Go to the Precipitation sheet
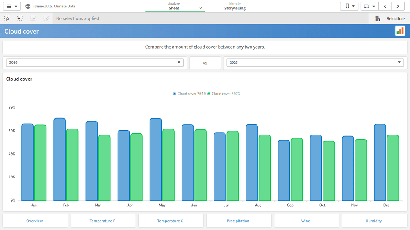This screenshot has width=410, height=230. (238, 221)
